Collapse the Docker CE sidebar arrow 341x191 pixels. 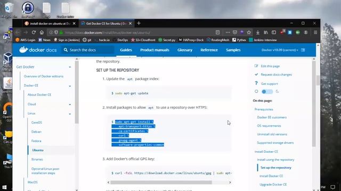(x=70, y=86)
